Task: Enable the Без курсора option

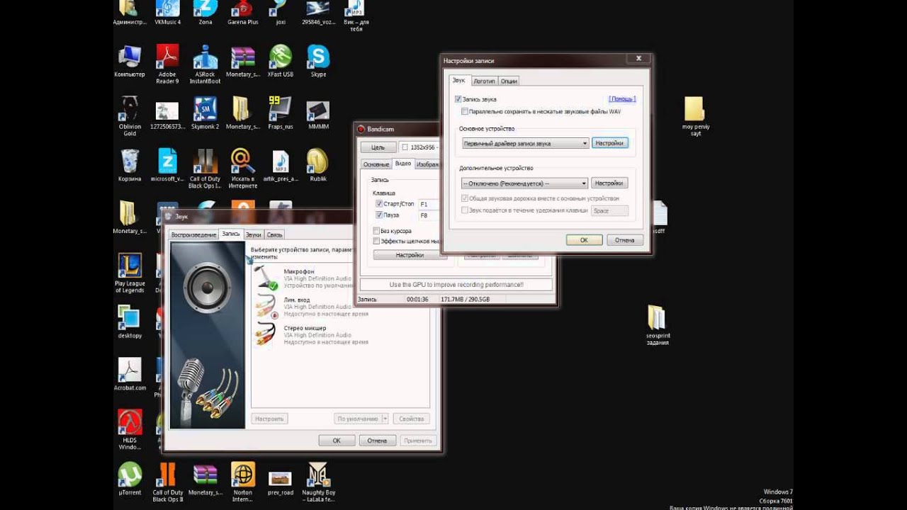Action: click(x=376, y=231)
